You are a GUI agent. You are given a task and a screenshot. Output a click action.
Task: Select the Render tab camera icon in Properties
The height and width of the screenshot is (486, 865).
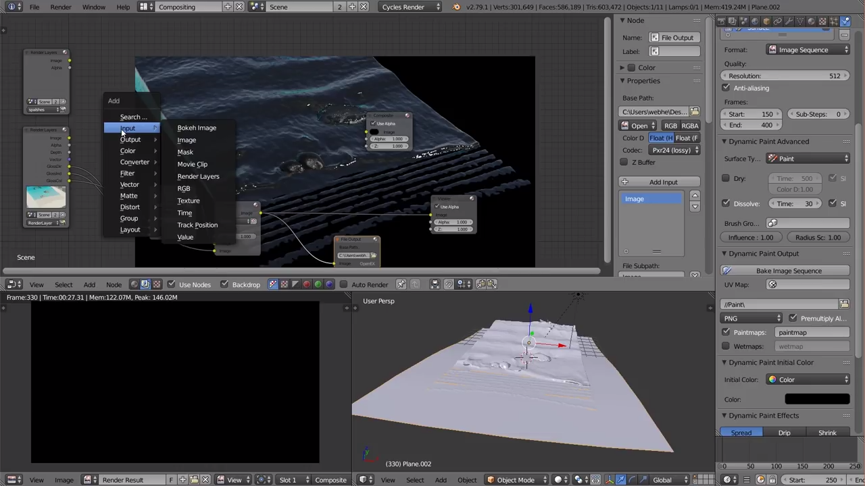point(722,21)
